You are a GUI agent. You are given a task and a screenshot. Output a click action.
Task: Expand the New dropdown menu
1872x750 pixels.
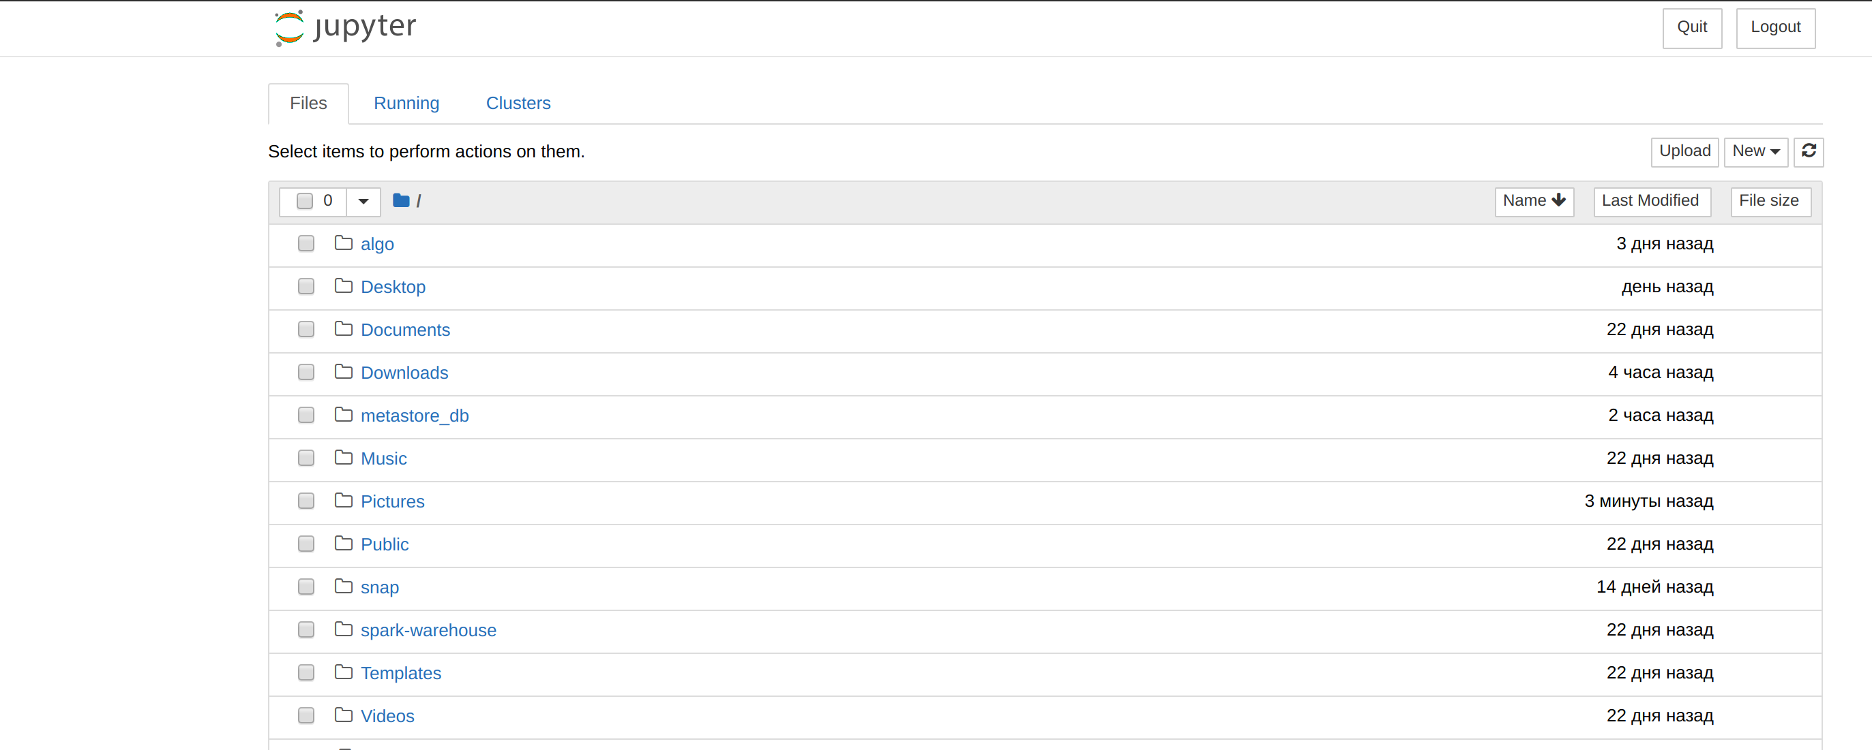pos(1755,151)
